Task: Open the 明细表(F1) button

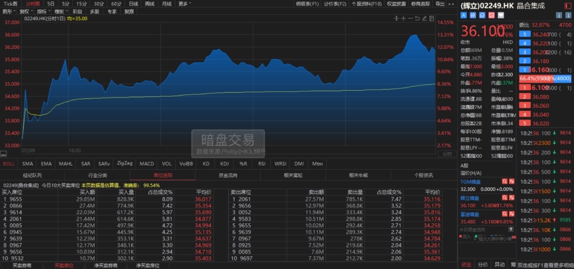Action: 308,4
